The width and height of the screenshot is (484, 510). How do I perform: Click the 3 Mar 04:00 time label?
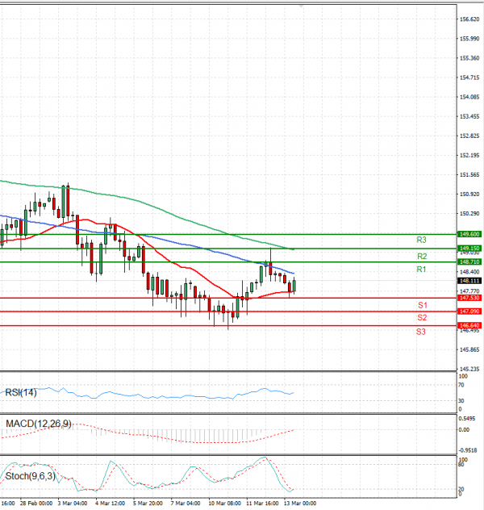click(x=73, y=504)
